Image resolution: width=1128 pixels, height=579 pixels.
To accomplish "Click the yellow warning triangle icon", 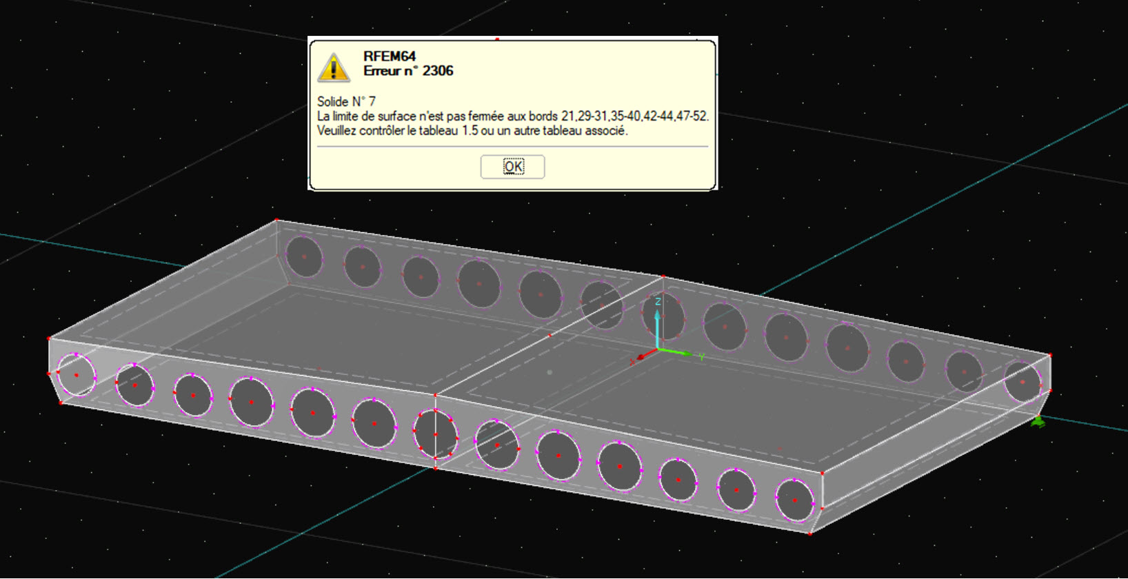I will tap(334, 68).
